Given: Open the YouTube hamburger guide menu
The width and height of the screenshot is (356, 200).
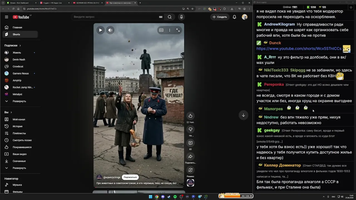Looking at the screenshot, I should pyautogui.click(x=6, y=17).
